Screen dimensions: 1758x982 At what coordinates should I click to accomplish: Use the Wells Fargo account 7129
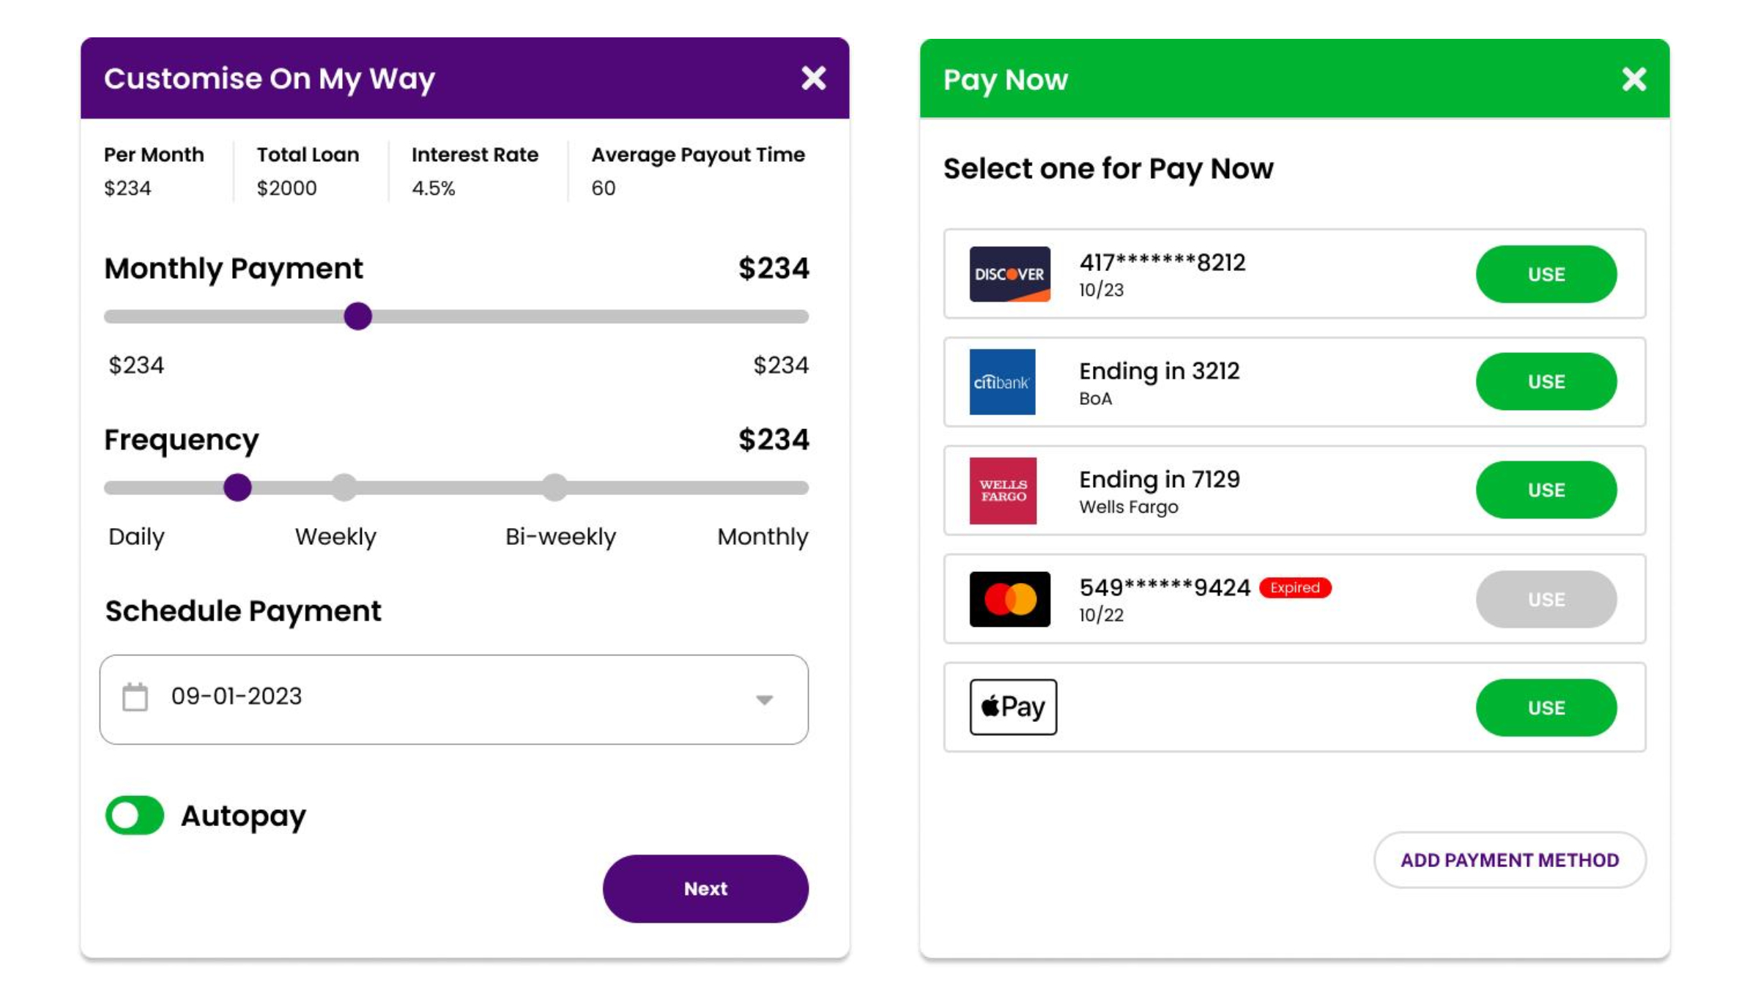[1546, 490]
